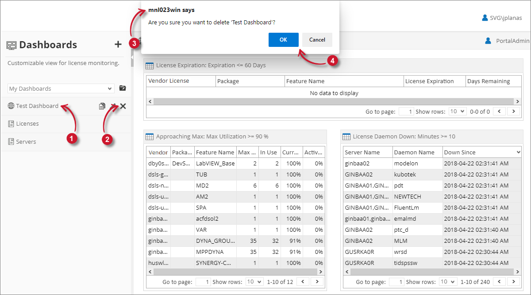531x295 pixels.
Task: Sort by In Use column header
Action: click(269, 152)
